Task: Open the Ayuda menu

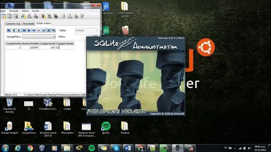Action: coord(36,11)
